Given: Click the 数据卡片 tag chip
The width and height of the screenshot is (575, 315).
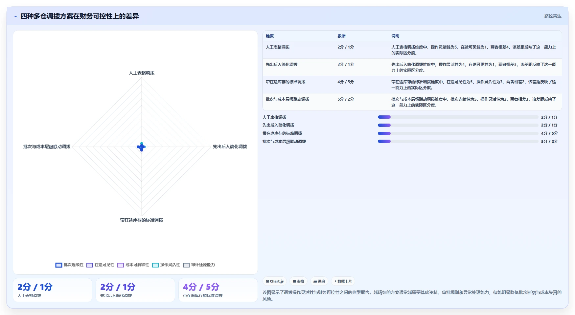Looking at the screenshot, I should [343, 281].
